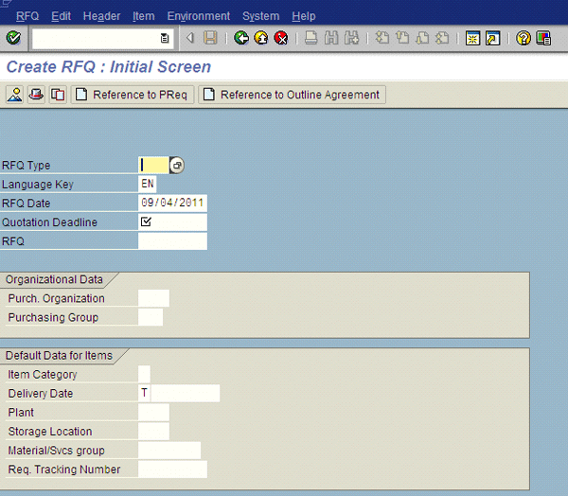This screenshot has height=496, width=568.
Task: Click the Req. Tracking Number field
Action: click(172, 469)
